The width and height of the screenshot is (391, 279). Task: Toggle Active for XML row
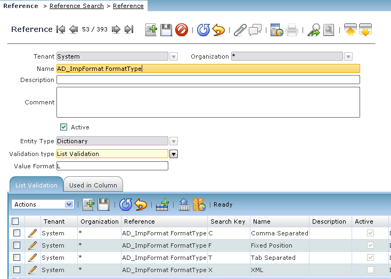coord(370,270)
